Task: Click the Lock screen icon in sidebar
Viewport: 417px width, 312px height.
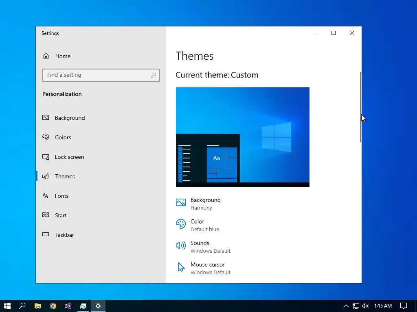Action: (46, 157)
